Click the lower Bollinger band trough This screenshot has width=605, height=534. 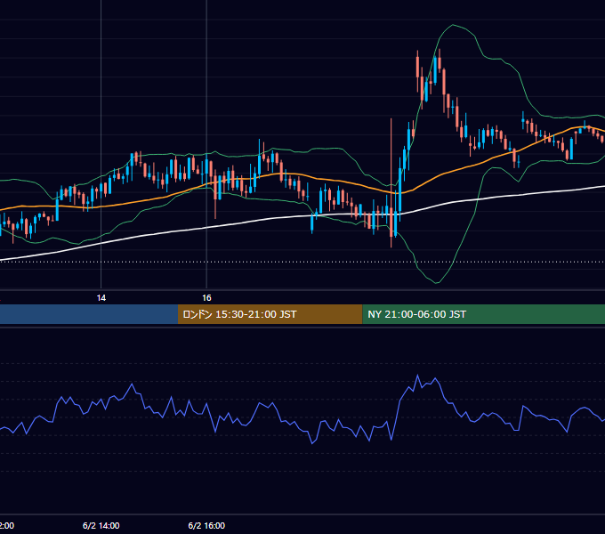click(x=436, y=283)
